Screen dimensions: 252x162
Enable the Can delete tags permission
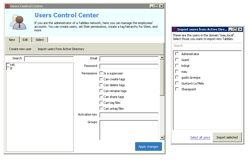(101, 85)
